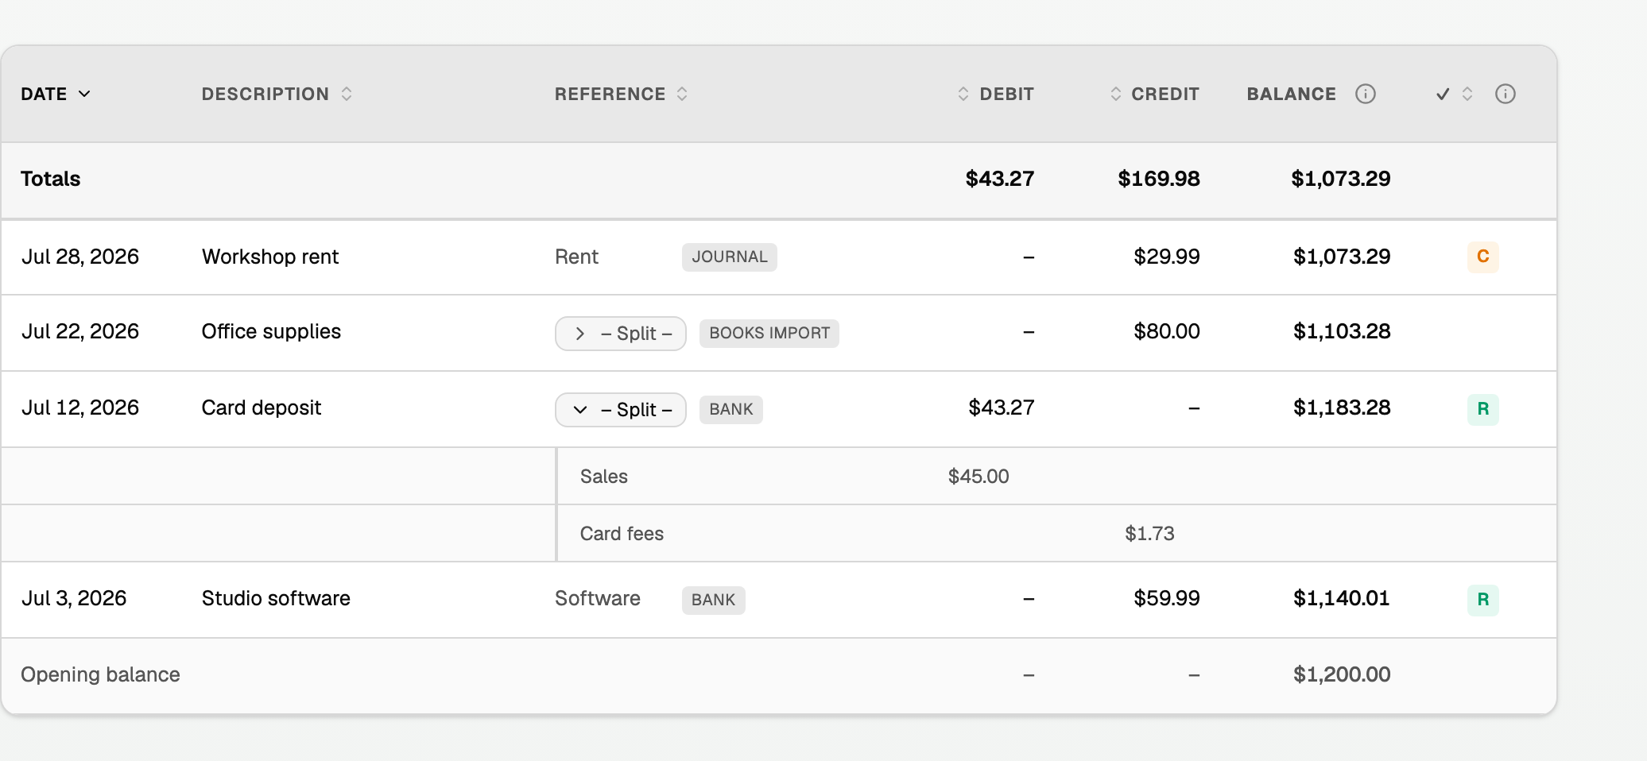Click the BOOKS IMPORT tag
Viewport: 1647px width, 761px height.
click(769, 333)
